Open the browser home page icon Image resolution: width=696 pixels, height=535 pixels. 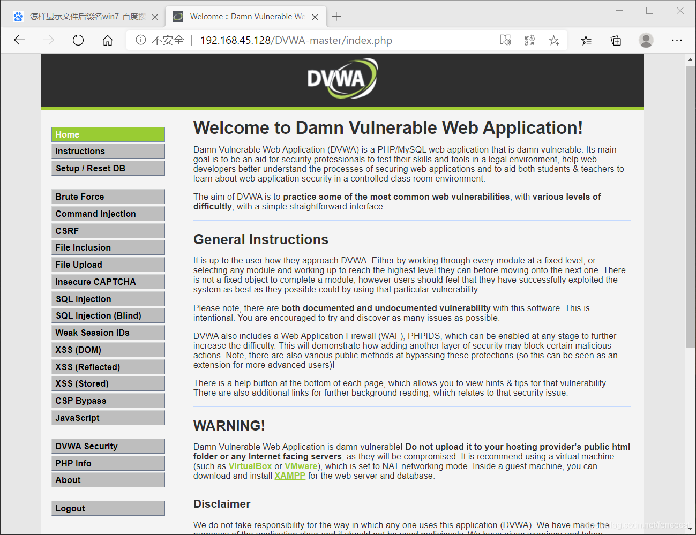point(108,40)
